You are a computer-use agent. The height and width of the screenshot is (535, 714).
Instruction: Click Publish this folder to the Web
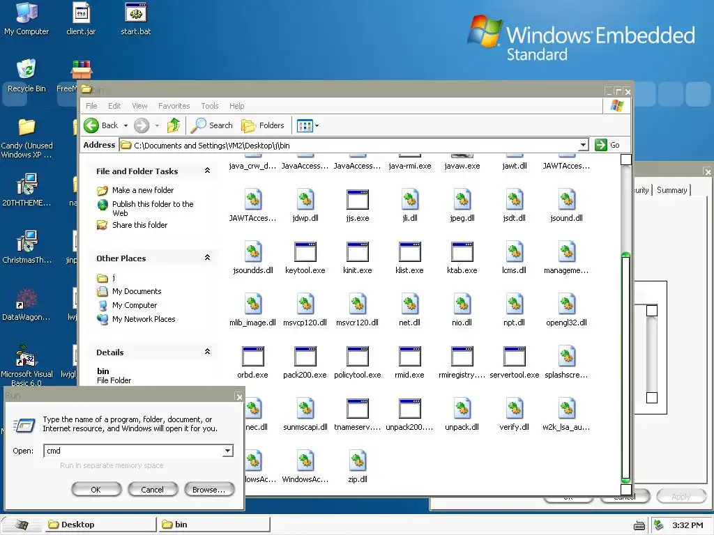153,208
